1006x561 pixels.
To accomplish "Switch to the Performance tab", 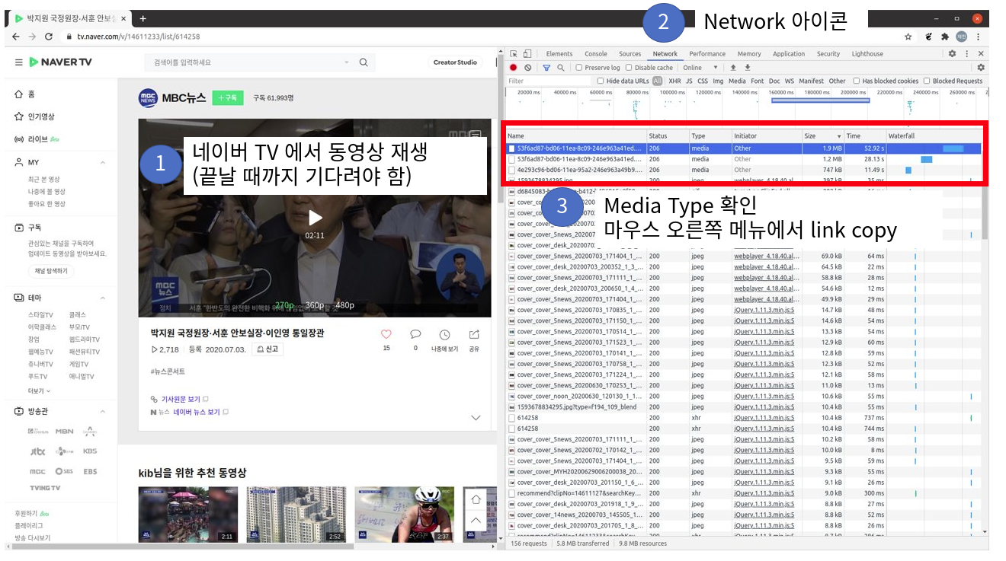I will tap(707, 54).
